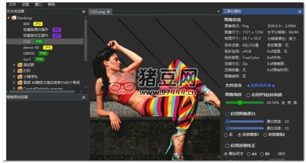Click the 音频 40篇短文 folder icon

click(20, 83)
